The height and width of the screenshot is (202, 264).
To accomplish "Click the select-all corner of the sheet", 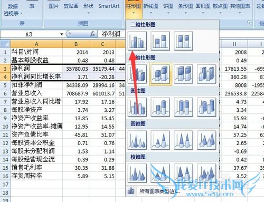I will (5, 44).
